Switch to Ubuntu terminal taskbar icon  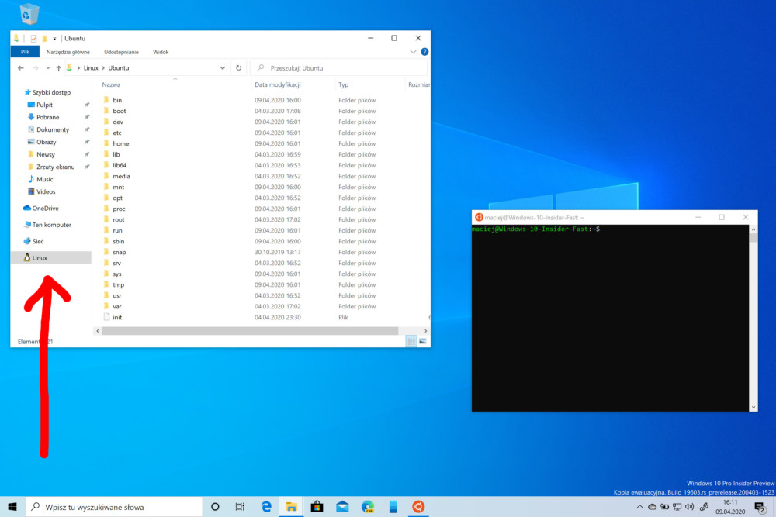pos(418,507)
